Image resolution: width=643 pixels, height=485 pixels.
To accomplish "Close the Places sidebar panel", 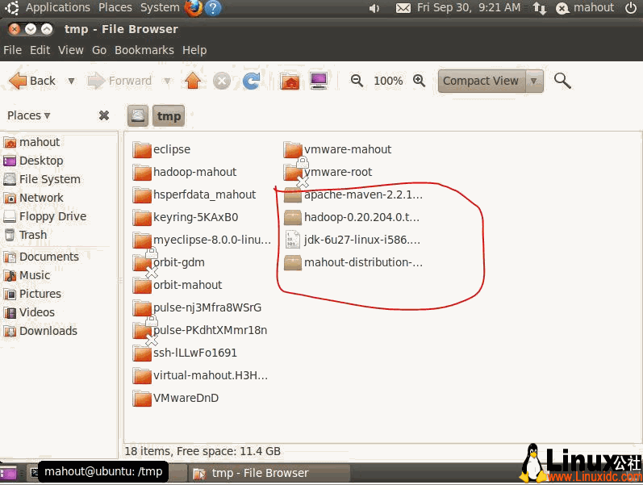I will coord(104,115).
